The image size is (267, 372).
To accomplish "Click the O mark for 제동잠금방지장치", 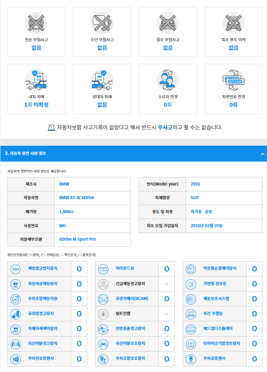I will pos(79,269).
